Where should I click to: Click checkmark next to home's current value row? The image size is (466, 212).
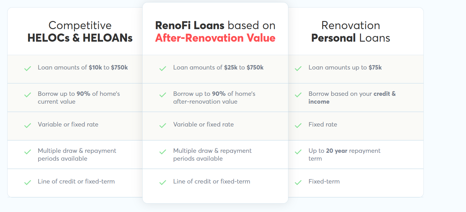pos(28,95)
